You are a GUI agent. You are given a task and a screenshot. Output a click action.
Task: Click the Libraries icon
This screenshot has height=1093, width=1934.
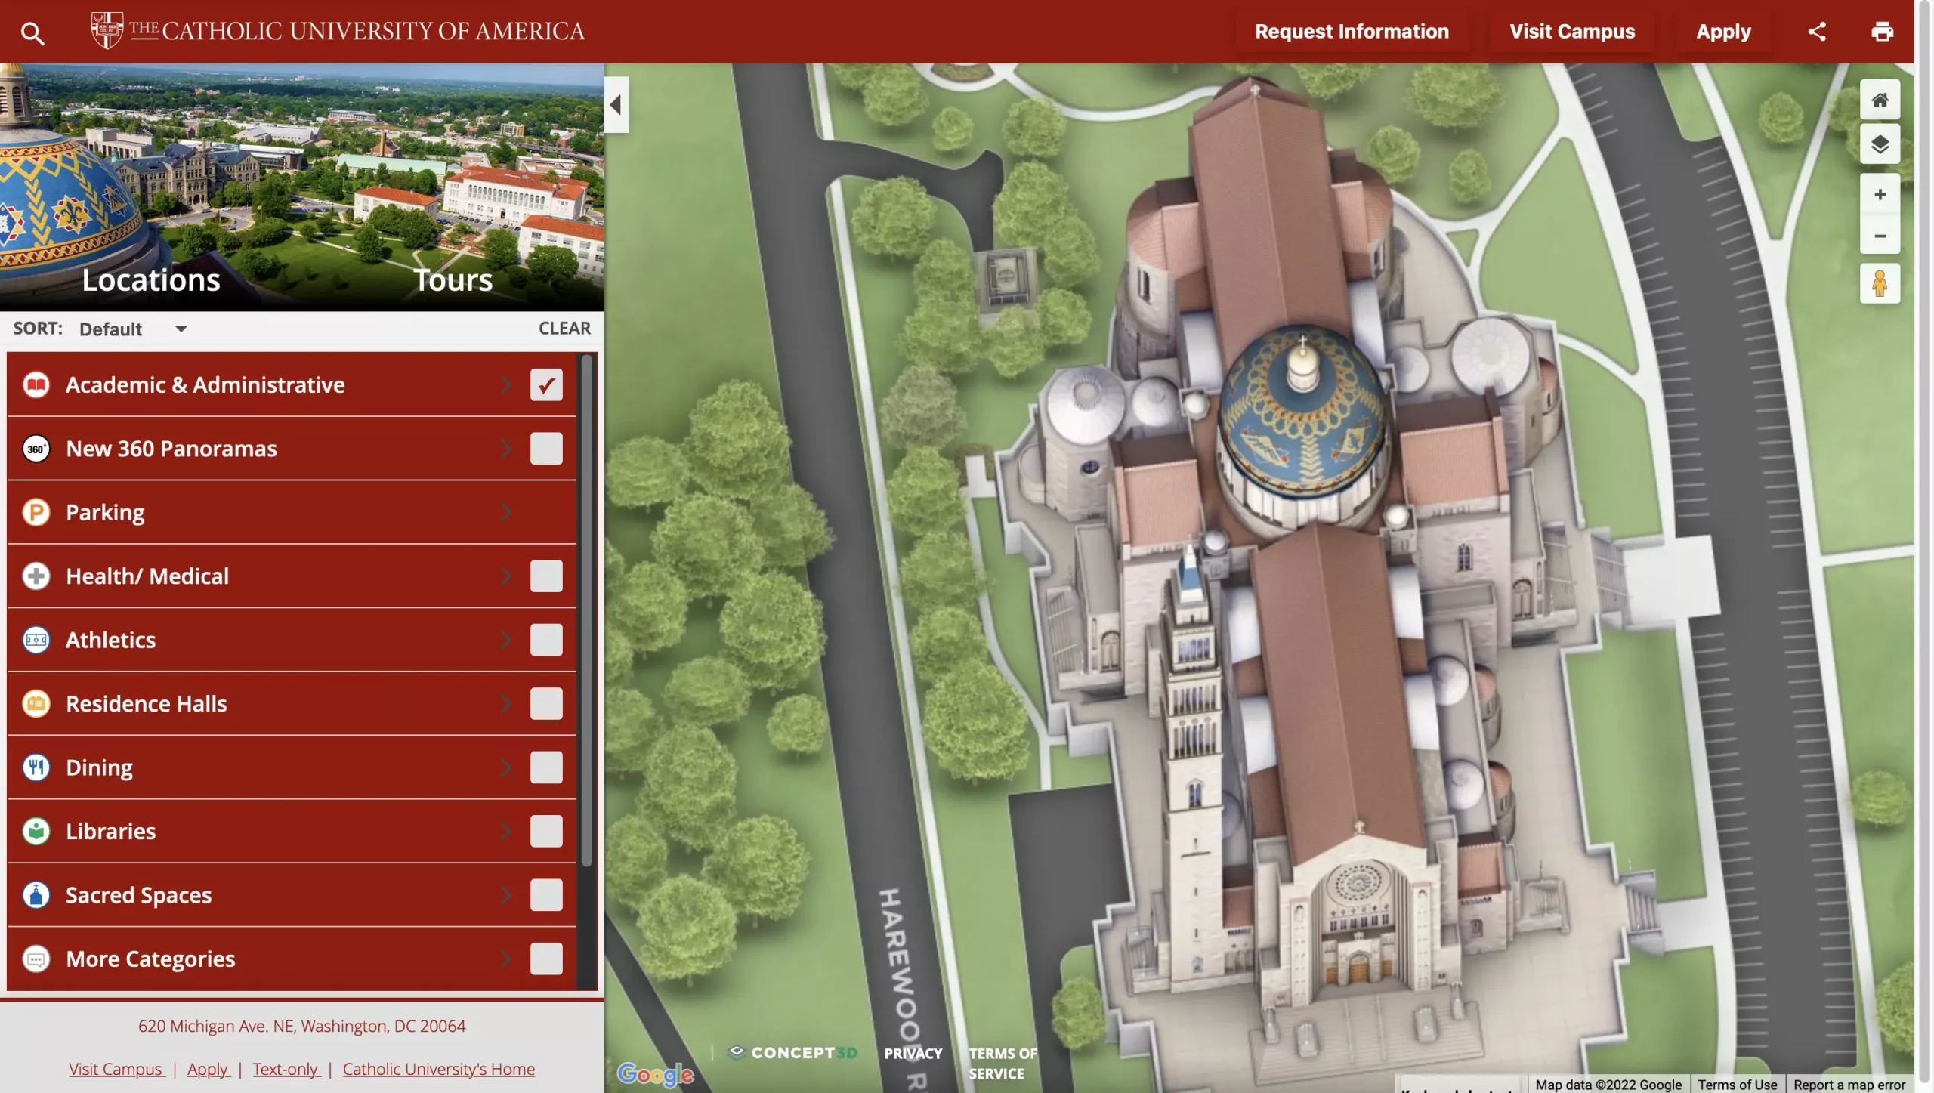[36, 831]
